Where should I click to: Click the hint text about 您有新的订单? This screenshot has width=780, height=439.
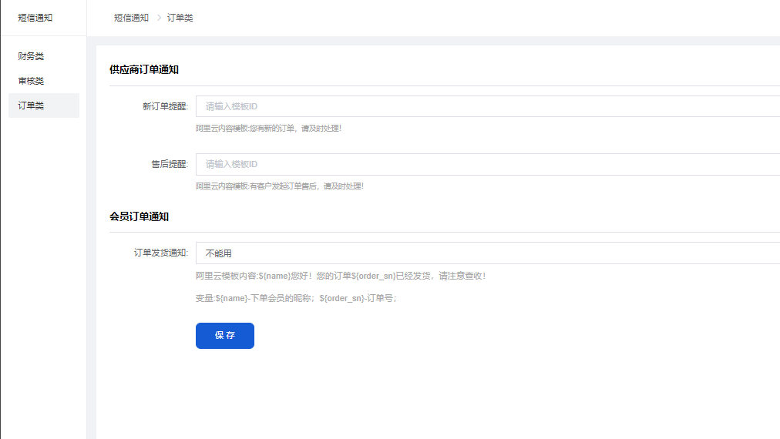pyautogui.click(x=268, y=129)
